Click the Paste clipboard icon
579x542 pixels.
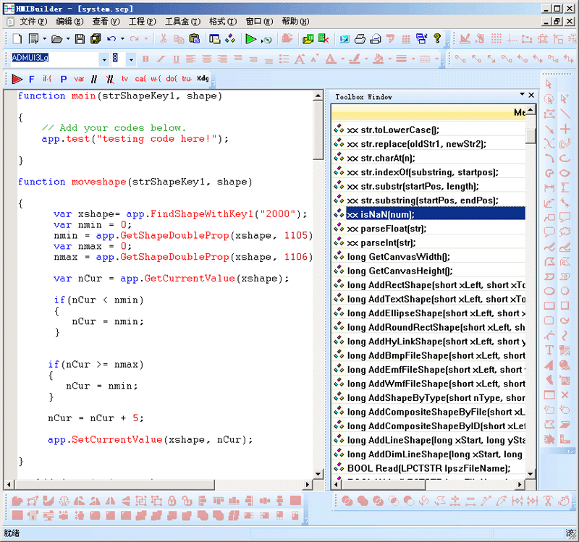coord(194,39)
